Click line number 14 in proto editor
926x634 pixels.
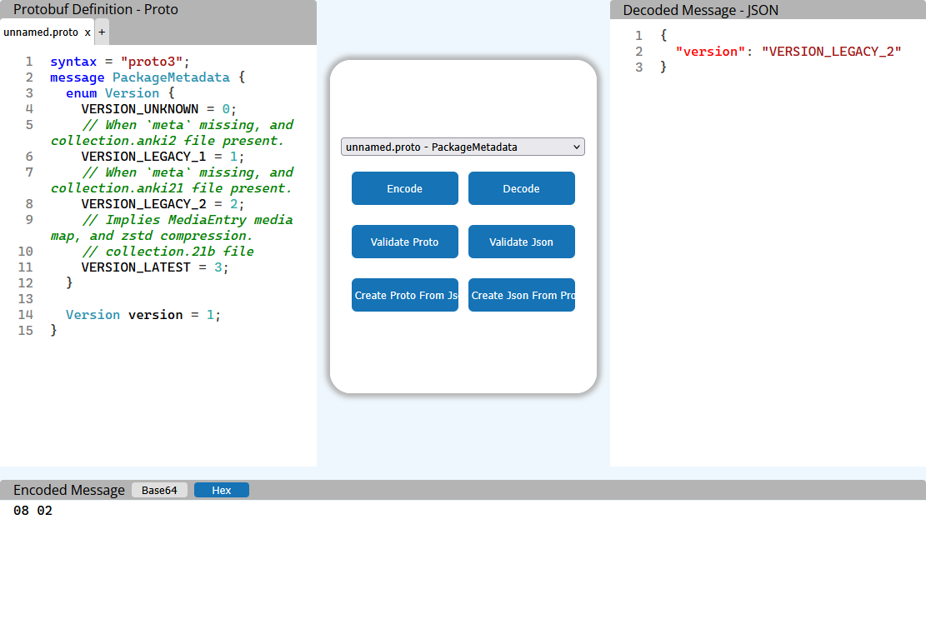tap(25, 315)
